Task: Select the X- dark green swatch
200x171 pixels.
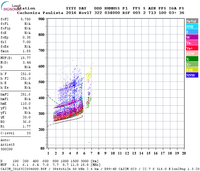Action: pyautogui.click(x=192, y=59)
